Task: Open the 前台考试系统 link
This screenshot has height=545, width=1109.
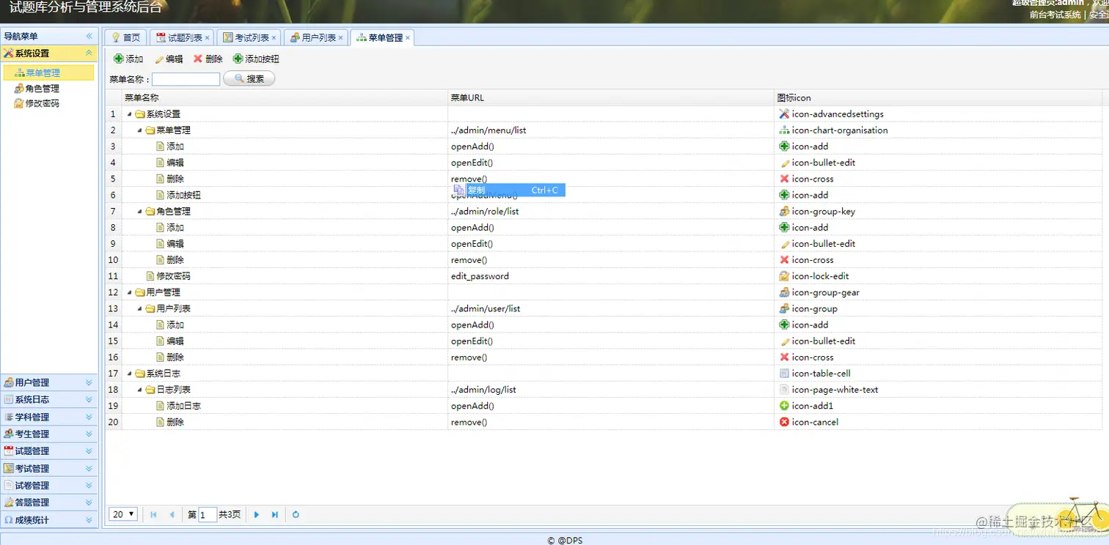Action: coord(1055,15)
